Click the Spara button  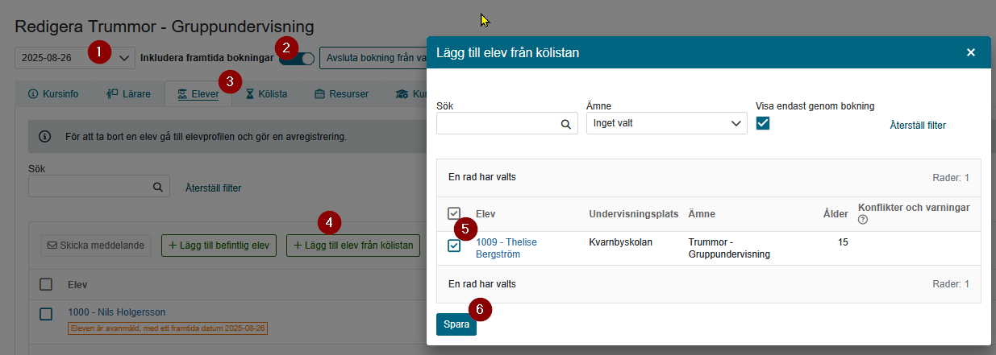click(456, 324)
